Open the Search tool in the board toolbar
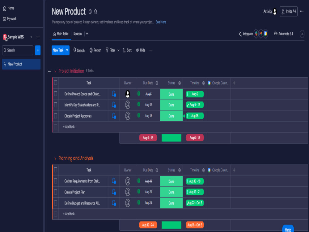The image size is (309, 232). click(x=79, y=50)
